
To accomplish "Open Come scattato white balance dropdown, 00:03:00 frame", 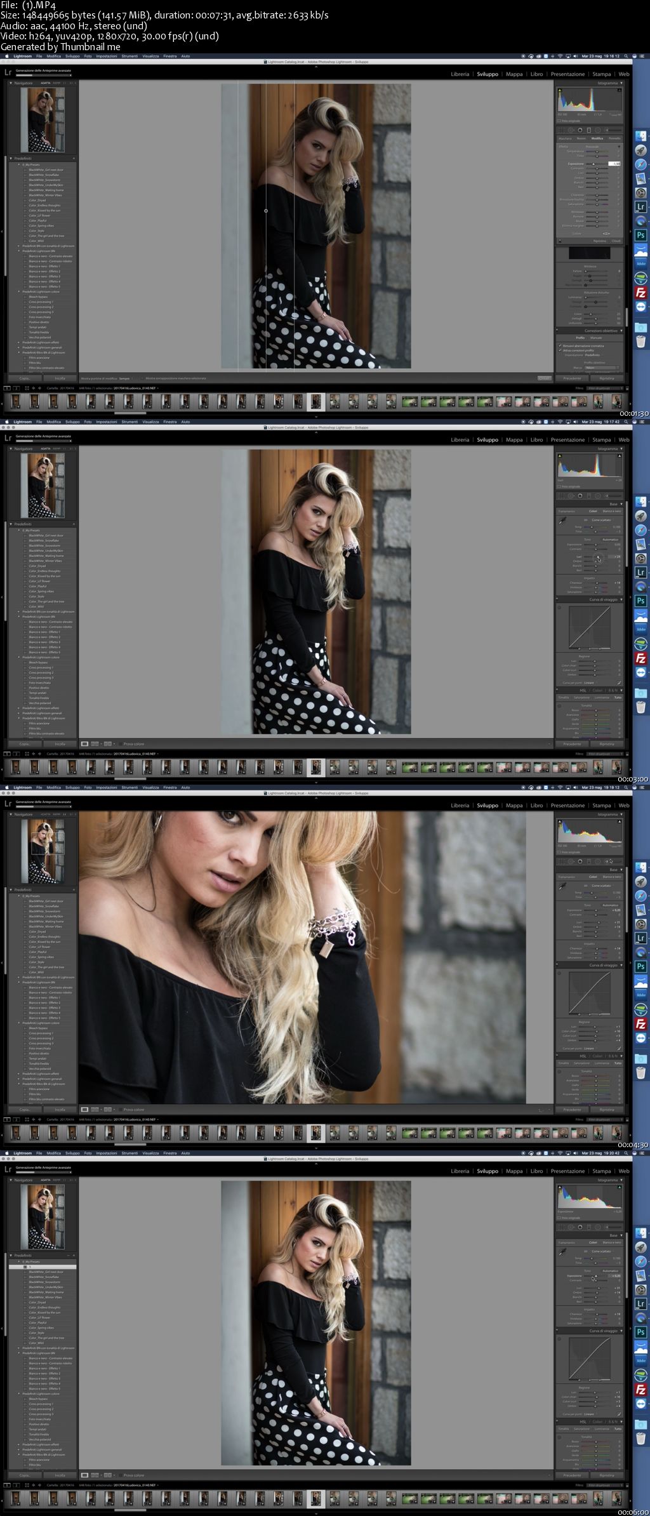I will tap(602, 520).
